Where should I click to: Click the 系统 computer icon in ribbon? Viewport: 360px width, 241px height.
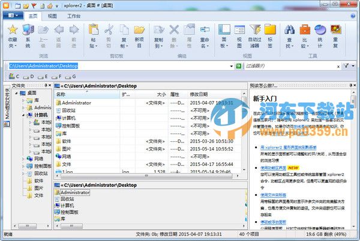click(28, 29)
